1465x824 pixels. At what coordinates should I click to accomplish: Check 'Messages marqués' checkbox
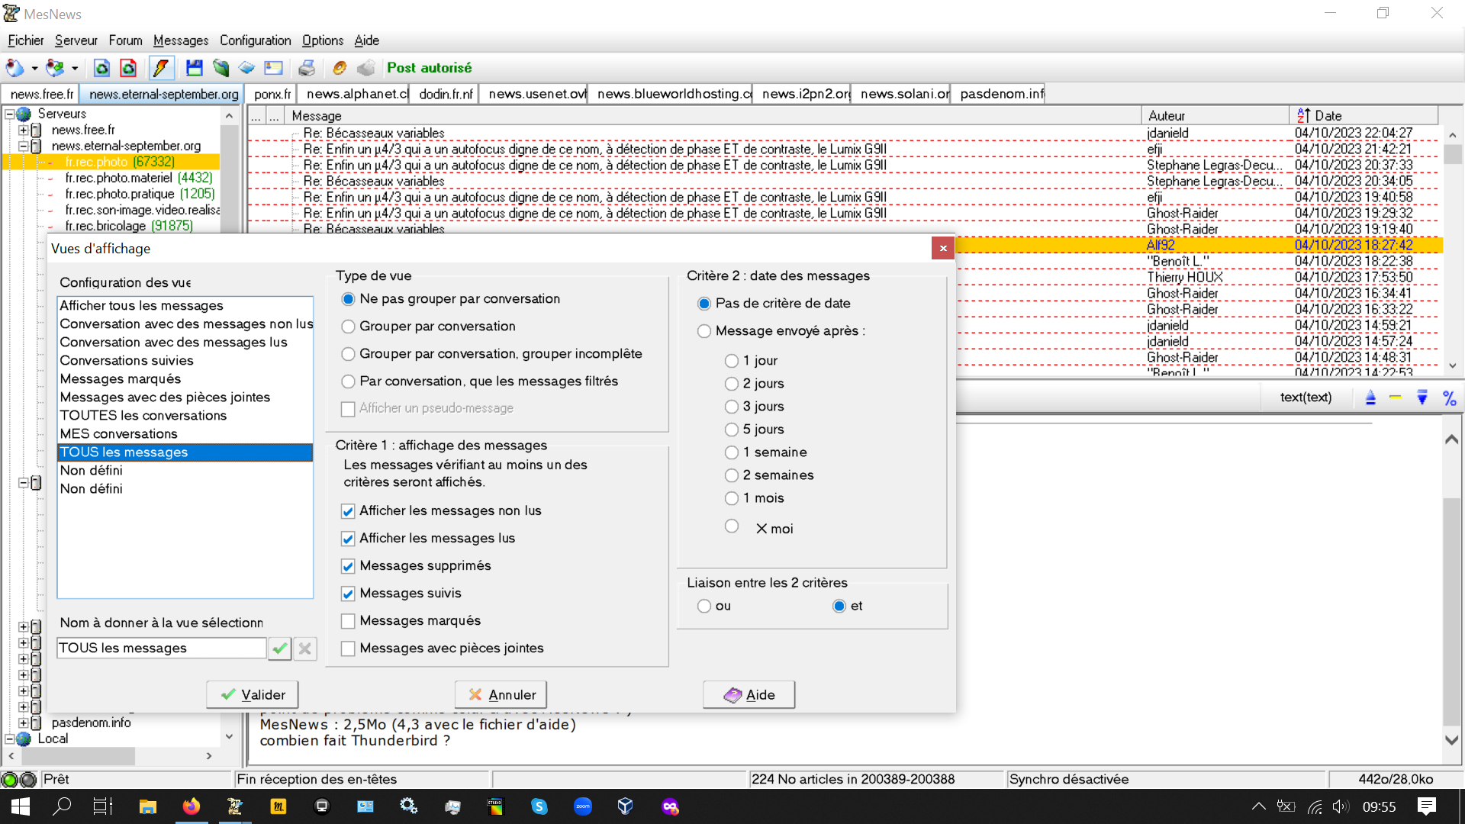click(x=348, y=621)
